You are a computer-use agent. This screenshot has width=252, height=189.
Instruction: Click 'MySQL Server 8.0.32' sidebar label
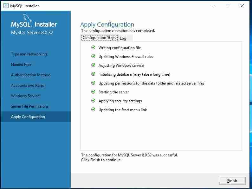point(32,33)
